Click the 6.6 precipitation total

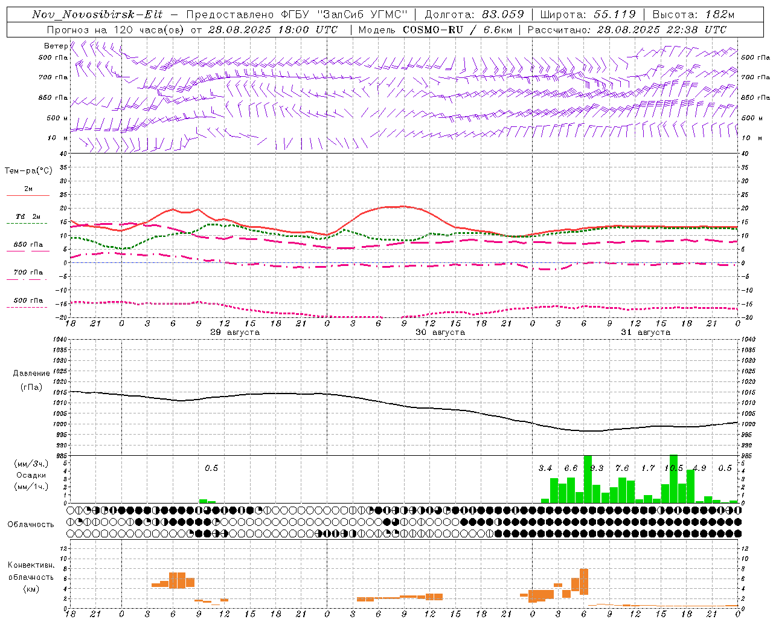[571, 468]
